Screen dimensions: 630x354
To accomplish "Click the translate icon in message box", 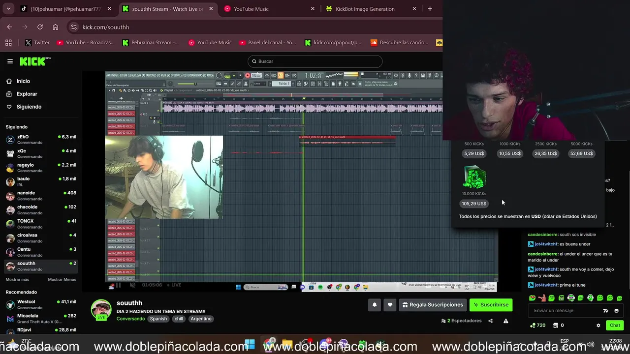I will (x=605, y=311).
